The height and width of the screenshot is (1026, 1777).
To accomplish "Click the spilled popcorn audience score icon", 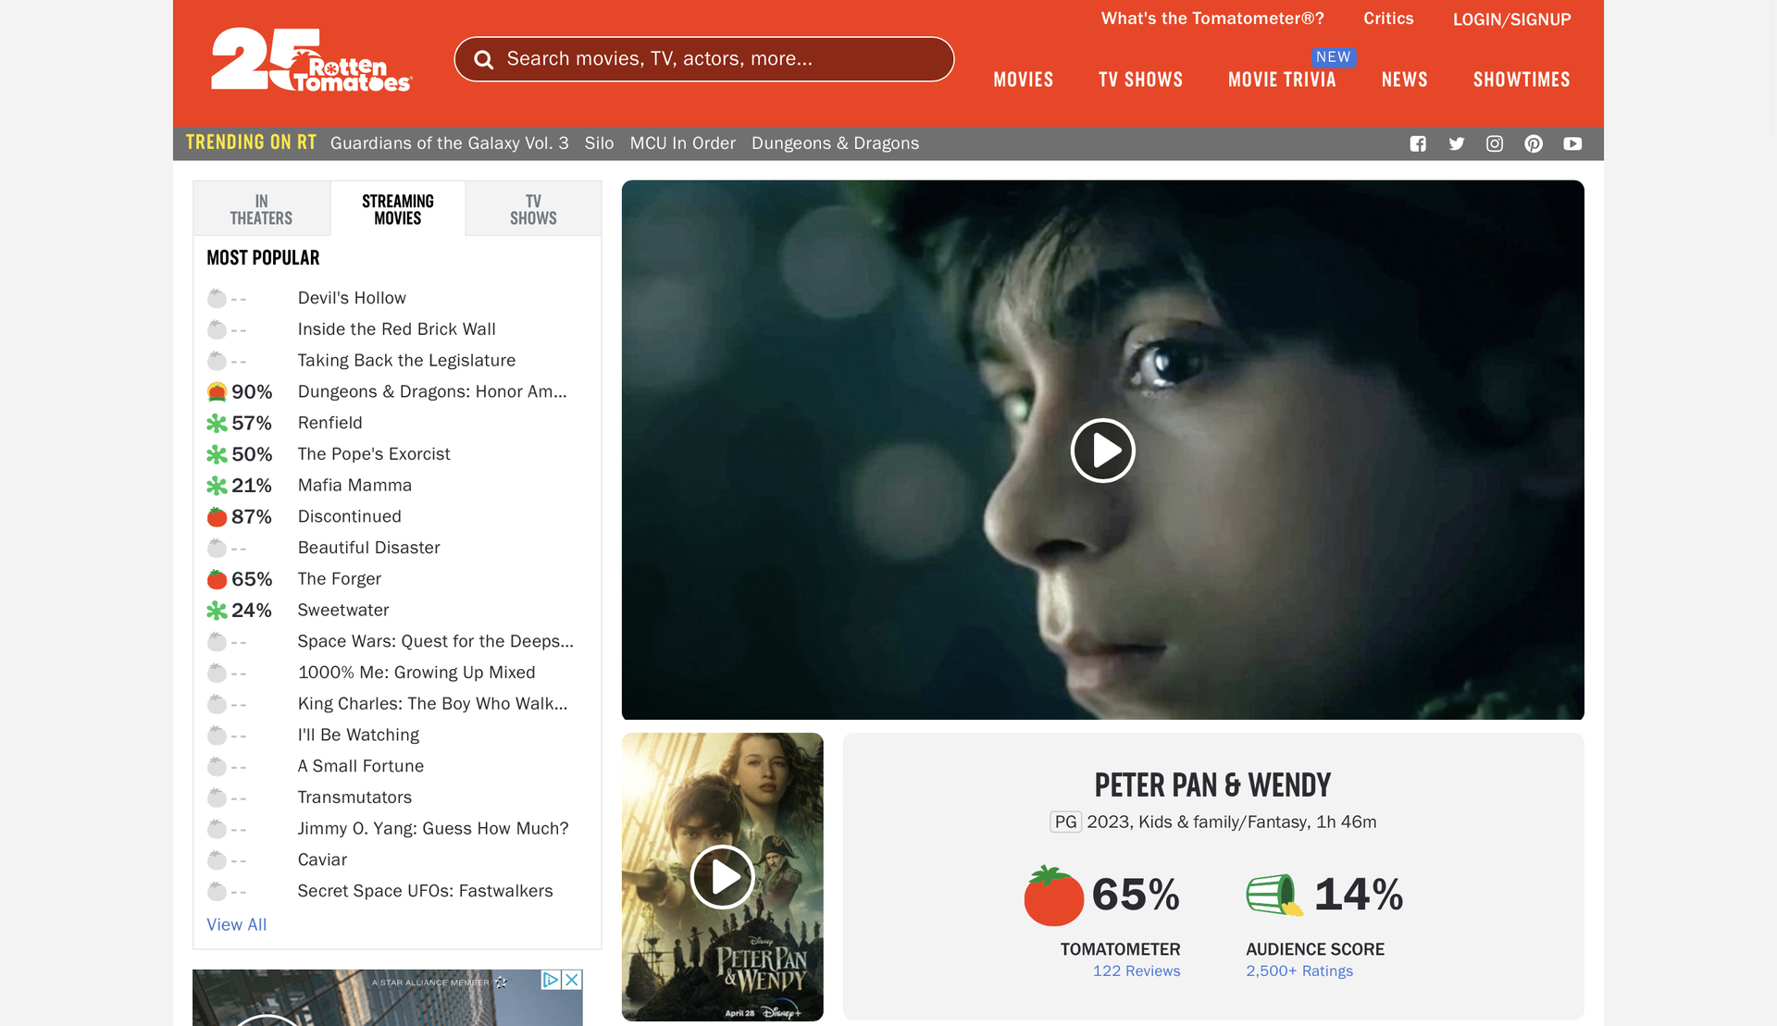I will [x=1274, y=895].
